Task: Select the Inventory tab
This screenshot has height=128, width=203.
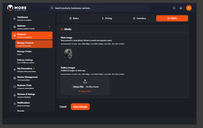Action: click(x=139, y=18)
